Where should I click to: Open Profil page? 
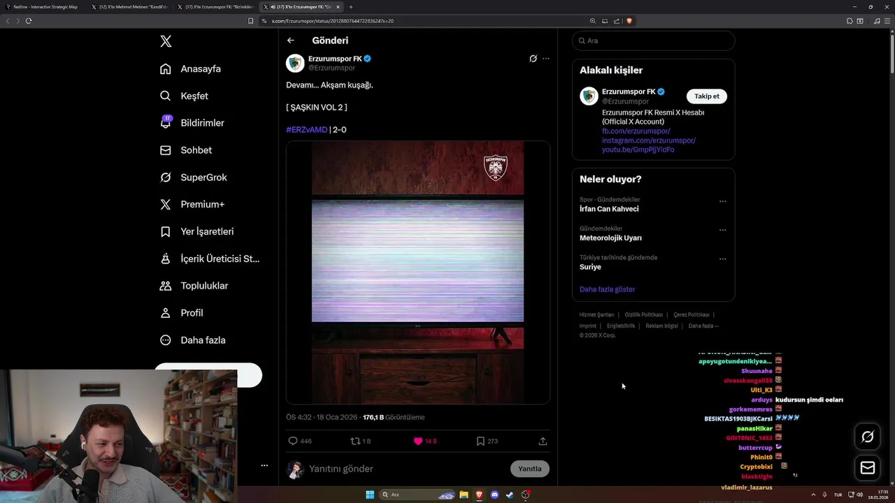click(182, 313)
